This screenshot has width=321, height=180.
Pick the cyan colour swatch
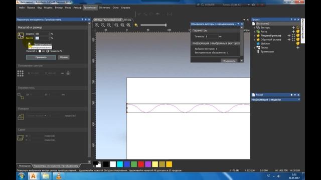[x=120, y=164]
